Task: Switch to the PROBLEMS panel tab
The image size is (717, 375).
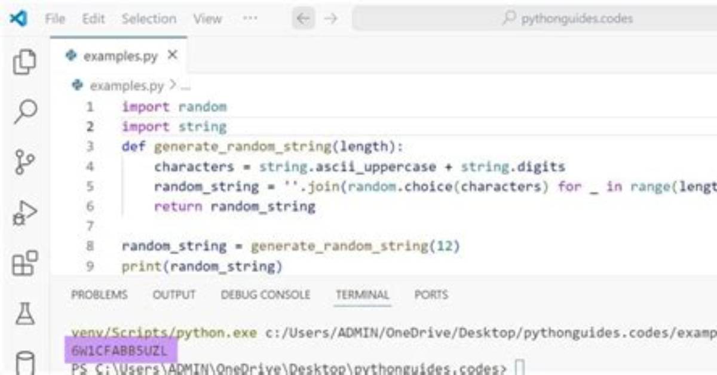Action: (x=99, y=295)
